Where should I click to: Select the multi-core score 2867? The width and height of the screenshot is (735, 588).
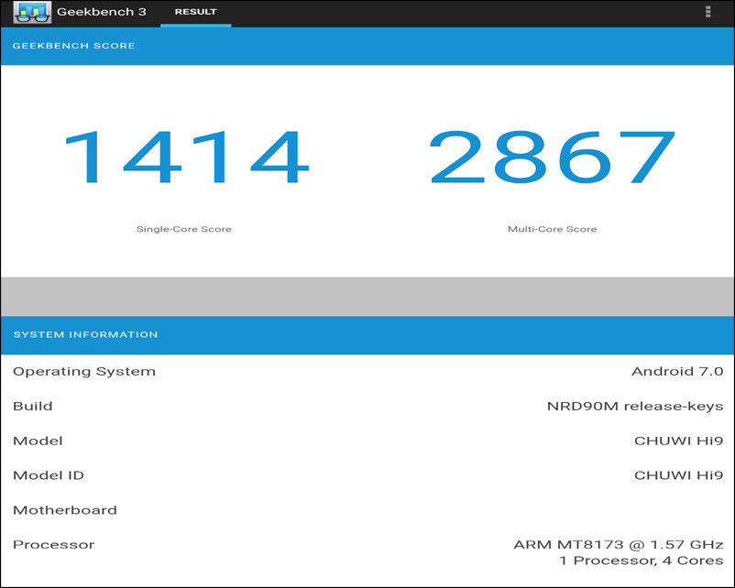click(553, 157)
